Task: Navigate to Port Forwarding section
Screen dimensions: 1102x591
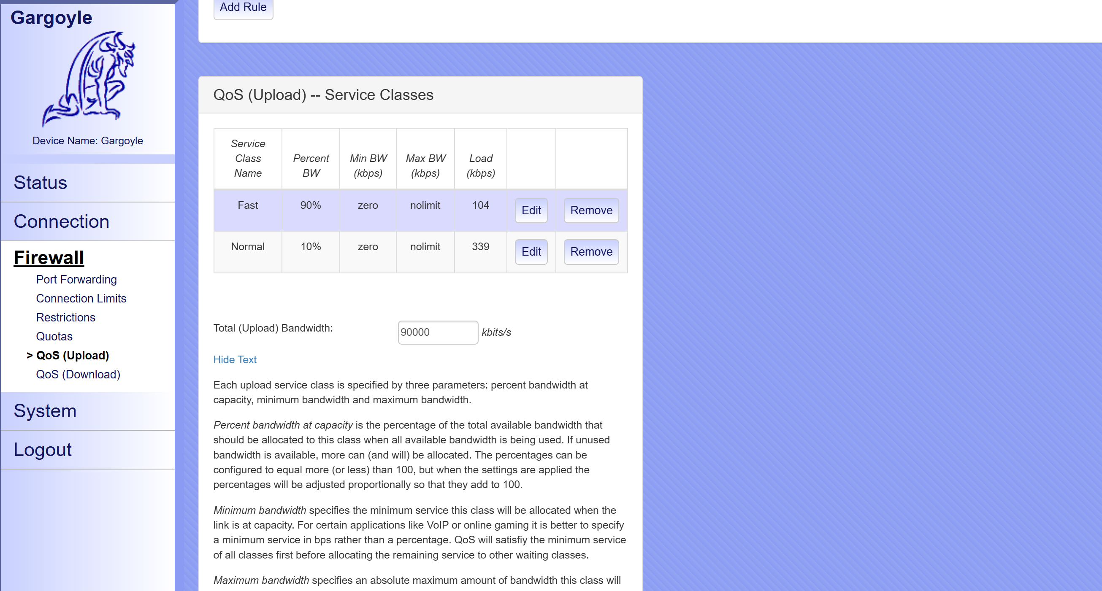Action: click(76, 279)
